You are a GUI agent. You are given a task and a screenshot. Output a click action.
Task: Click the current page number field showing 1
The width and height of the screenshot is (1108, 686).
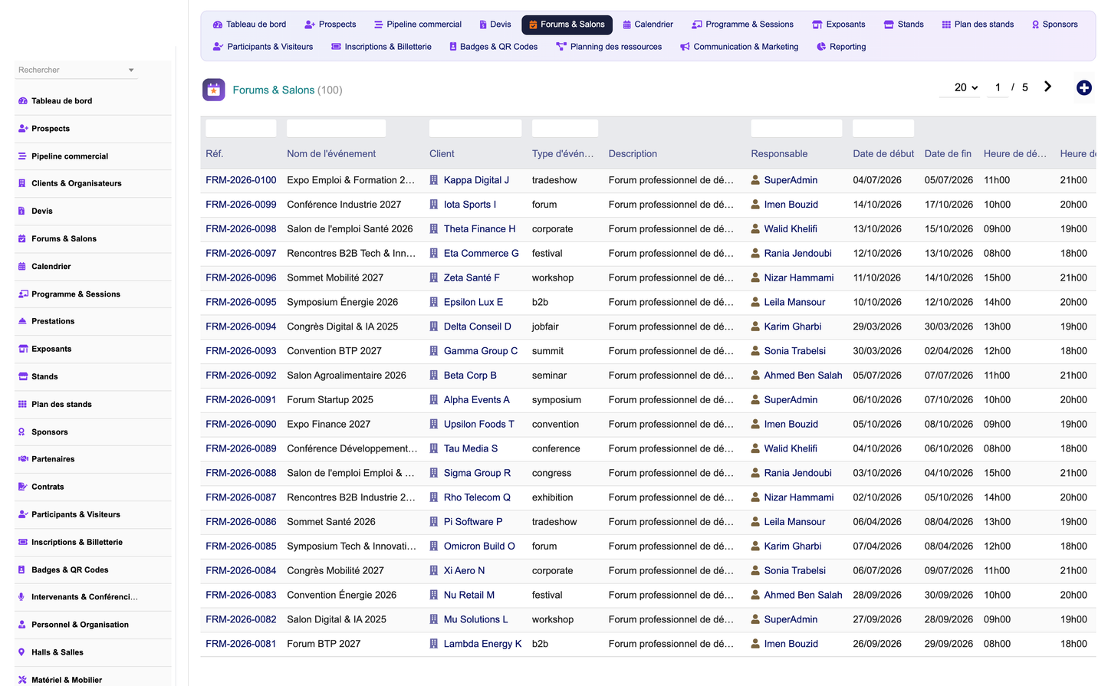tap(998, 87)
